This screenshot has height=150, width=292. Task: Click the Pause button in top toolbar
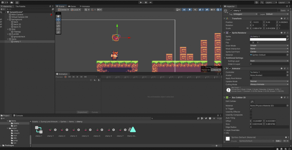(146, 2)
